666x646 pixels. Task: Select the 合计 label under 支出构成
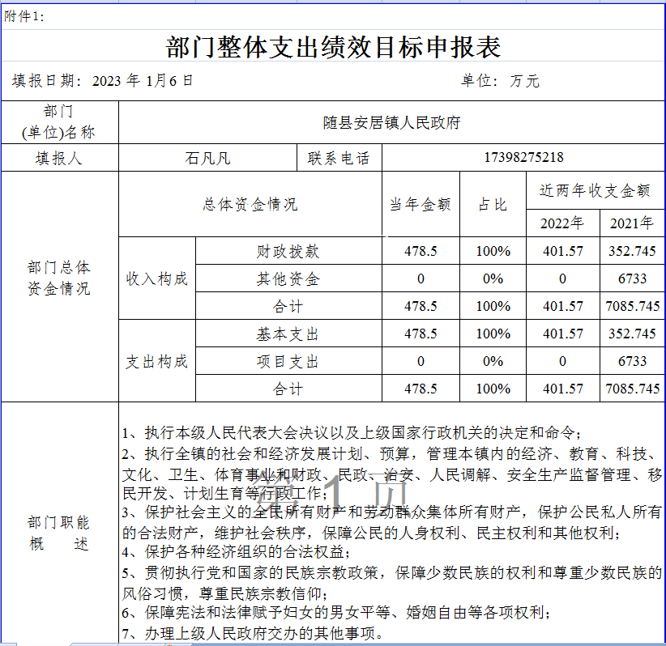pos(288,389)
